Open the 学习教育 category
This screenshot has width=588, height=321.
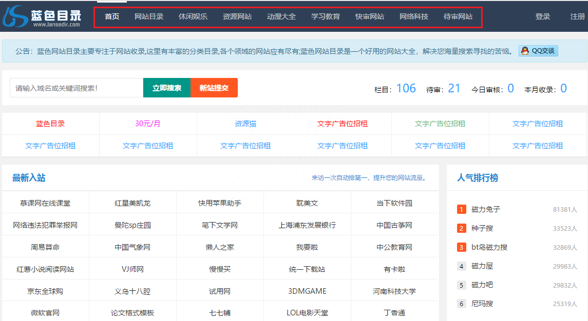pyautogui.click(x=326, y=16)
